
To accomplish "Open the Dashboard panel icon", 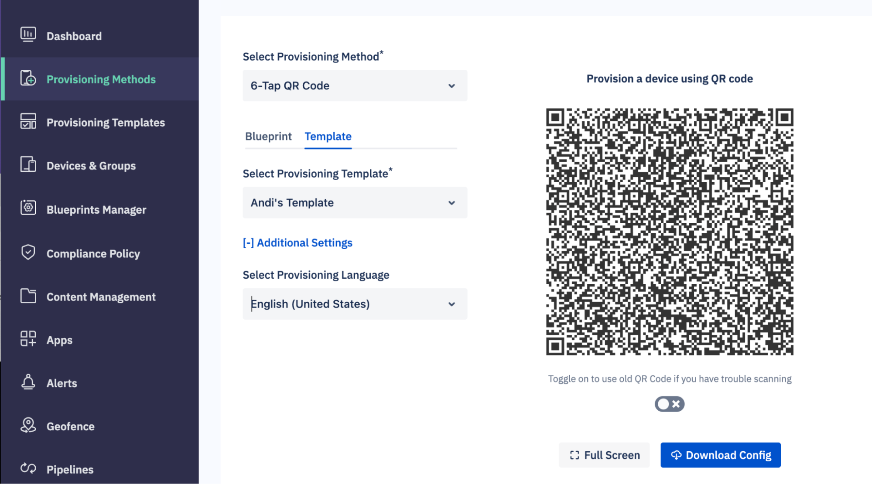I will coord(28,34).
